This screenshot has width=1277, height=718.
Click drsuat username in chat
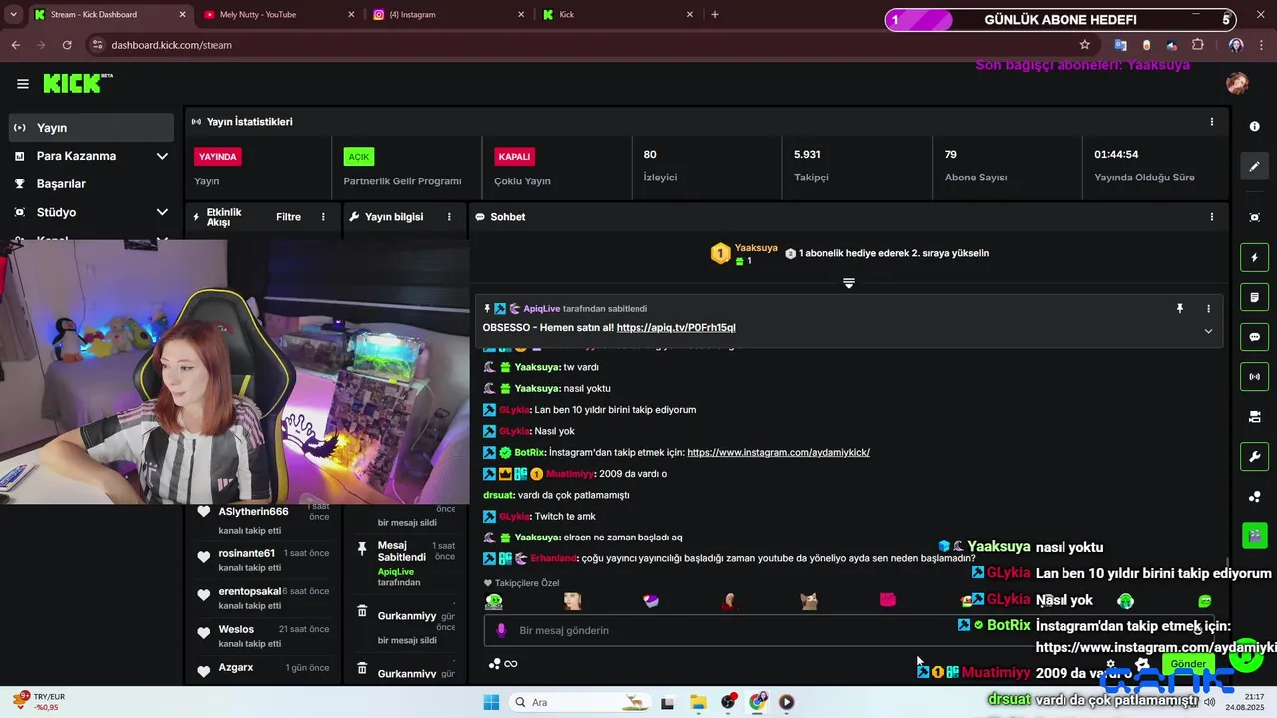[x=498, y=495]
